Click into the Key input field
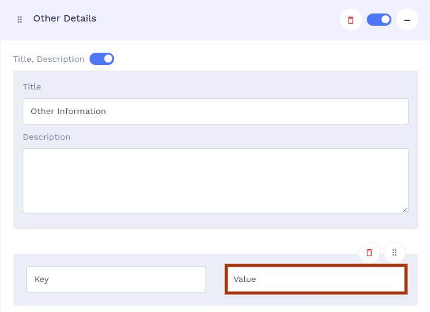The image size is (430, 312). tap(116, 279)
